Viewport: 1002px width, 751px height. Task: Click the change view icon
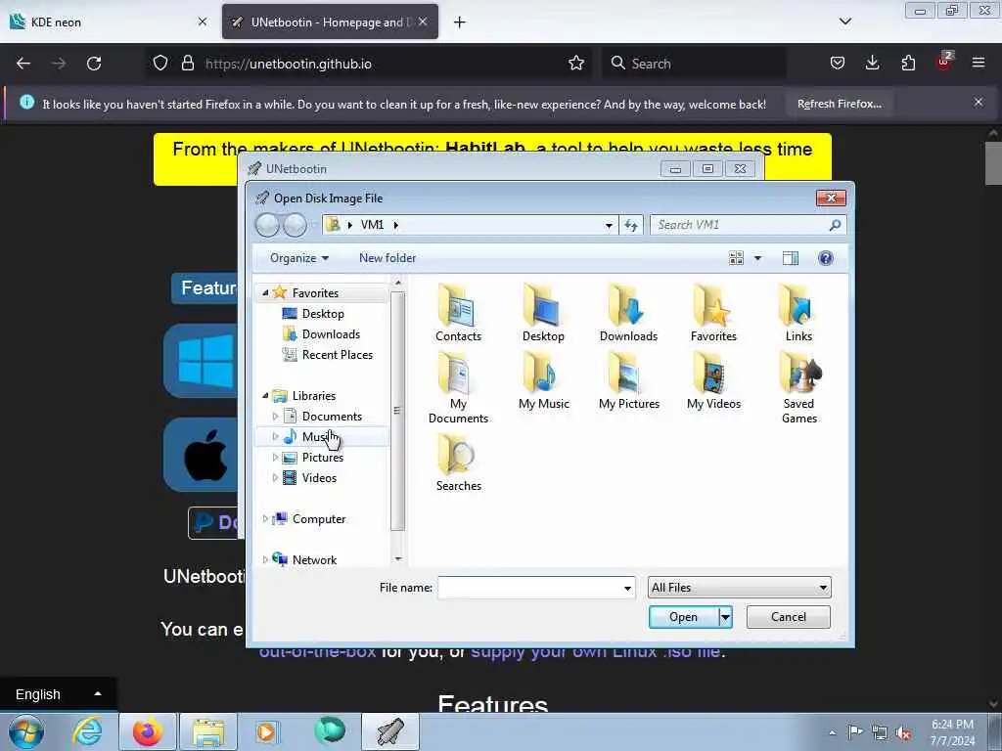[736, 258]
